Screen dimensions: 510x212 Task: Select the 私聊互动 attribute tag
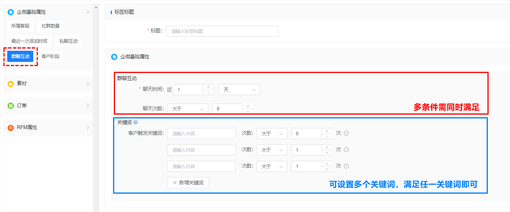(68, 41)
